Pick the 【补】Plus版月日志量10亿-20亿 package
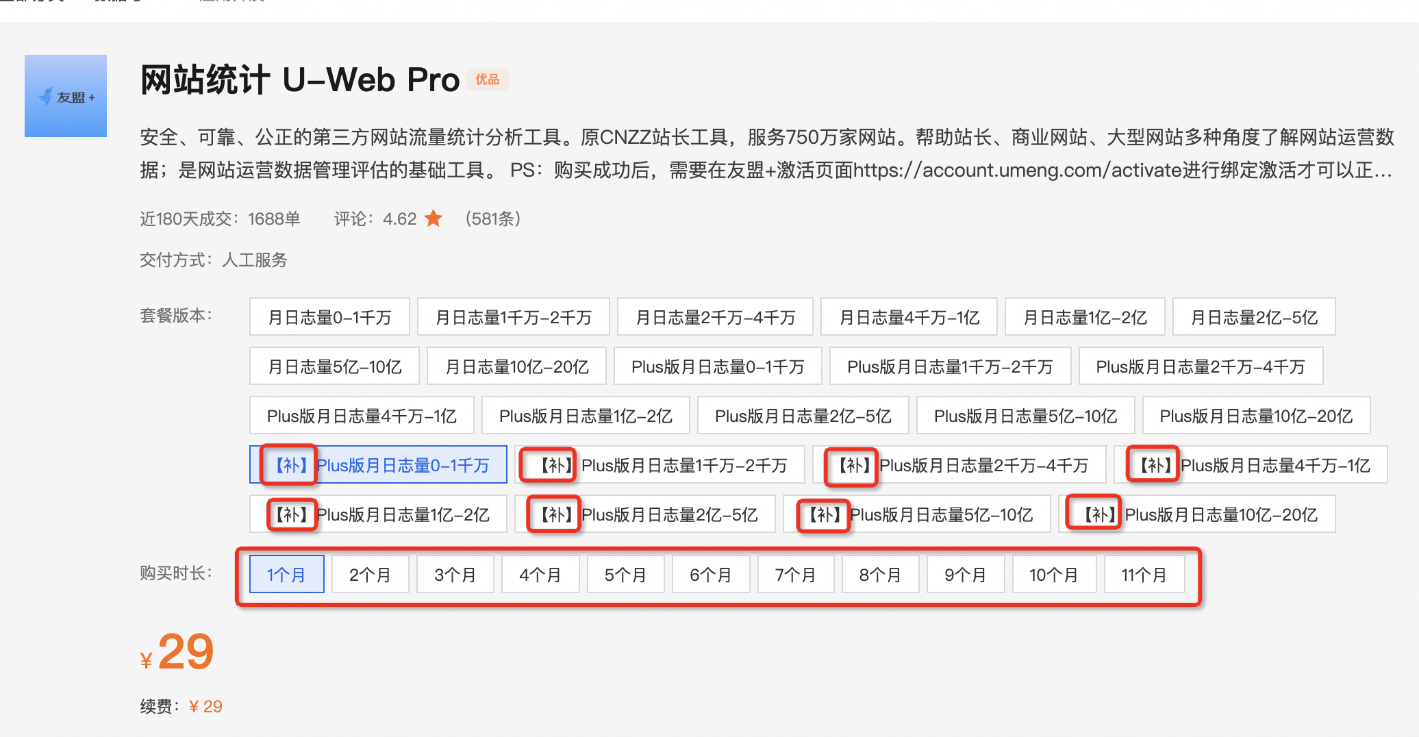The width and height of the screenshot is (1419, 737). click(x=1197, y=514)
